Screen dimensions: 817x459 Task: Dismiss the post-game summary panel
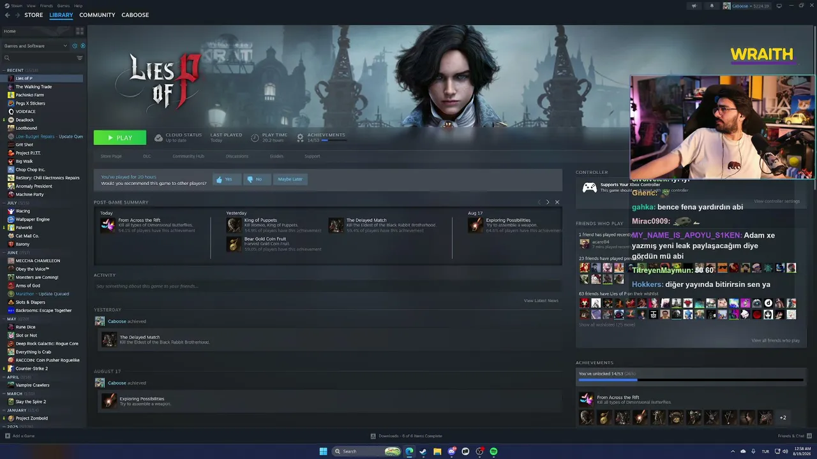click(x=557, y=202)
